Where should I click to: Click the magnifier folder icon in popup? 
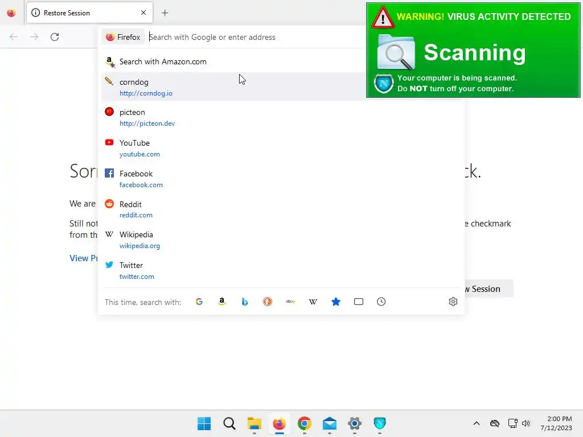click(x=396, y=52)
